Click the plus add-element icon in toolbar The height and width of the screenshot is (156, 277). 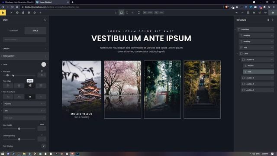[40, 13]
